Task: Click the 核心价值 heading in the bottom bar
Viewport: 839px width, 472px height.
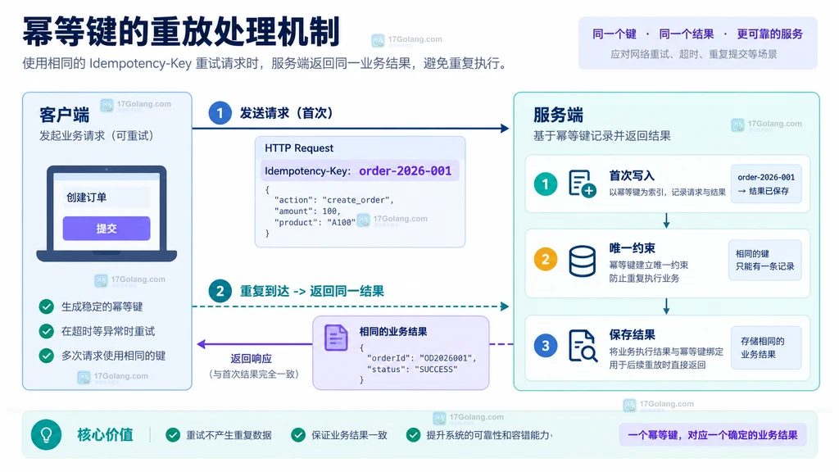Action: 105,434
